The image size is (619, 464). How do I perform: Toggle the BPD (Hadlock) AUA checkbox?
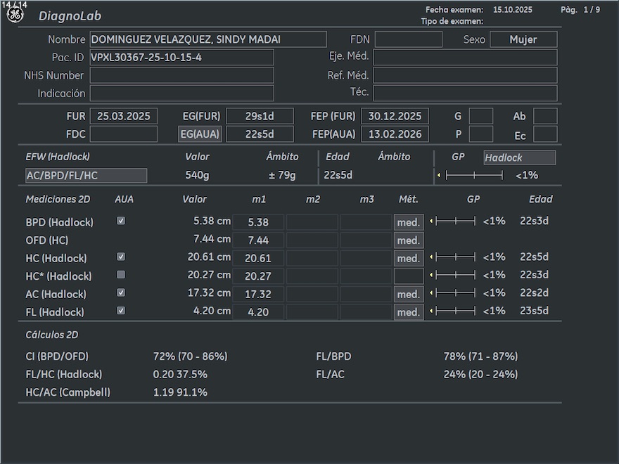(121, 221)
